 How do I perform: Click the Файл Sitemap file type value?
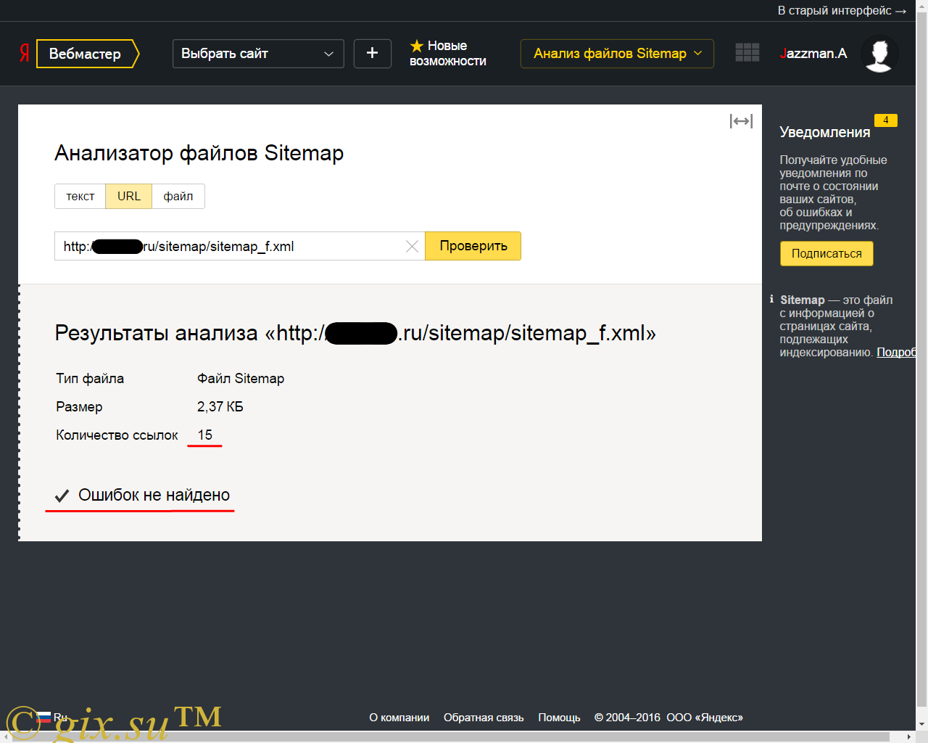point(241,379)
